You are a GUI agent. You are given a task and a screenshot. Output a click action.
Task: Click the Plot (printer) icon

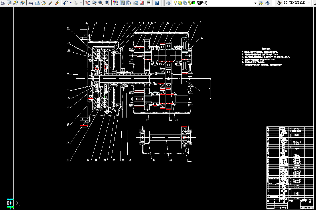tap(2, 3)
